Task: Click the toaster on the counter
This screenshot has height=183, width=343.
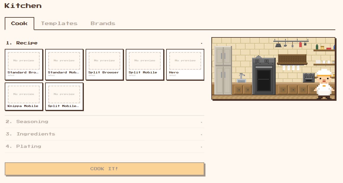Action: point(309,78)
